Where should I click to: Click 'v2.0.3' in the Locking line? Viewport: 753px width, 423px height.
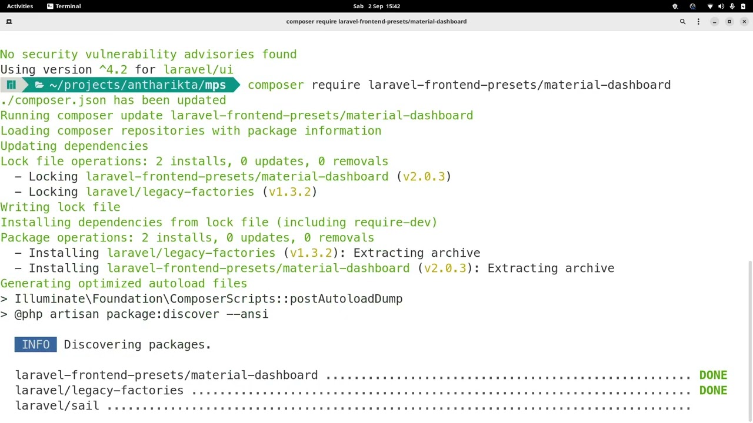coord(424,176)
